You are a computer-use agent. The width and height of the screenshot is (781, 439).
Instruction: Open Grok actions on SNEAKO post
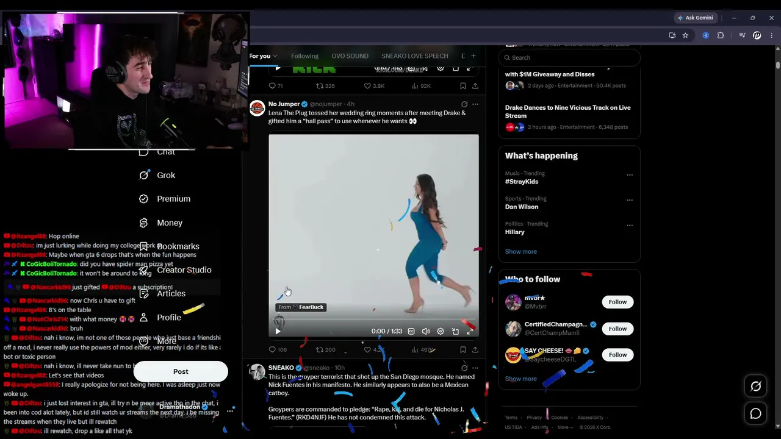click(464, 368)
